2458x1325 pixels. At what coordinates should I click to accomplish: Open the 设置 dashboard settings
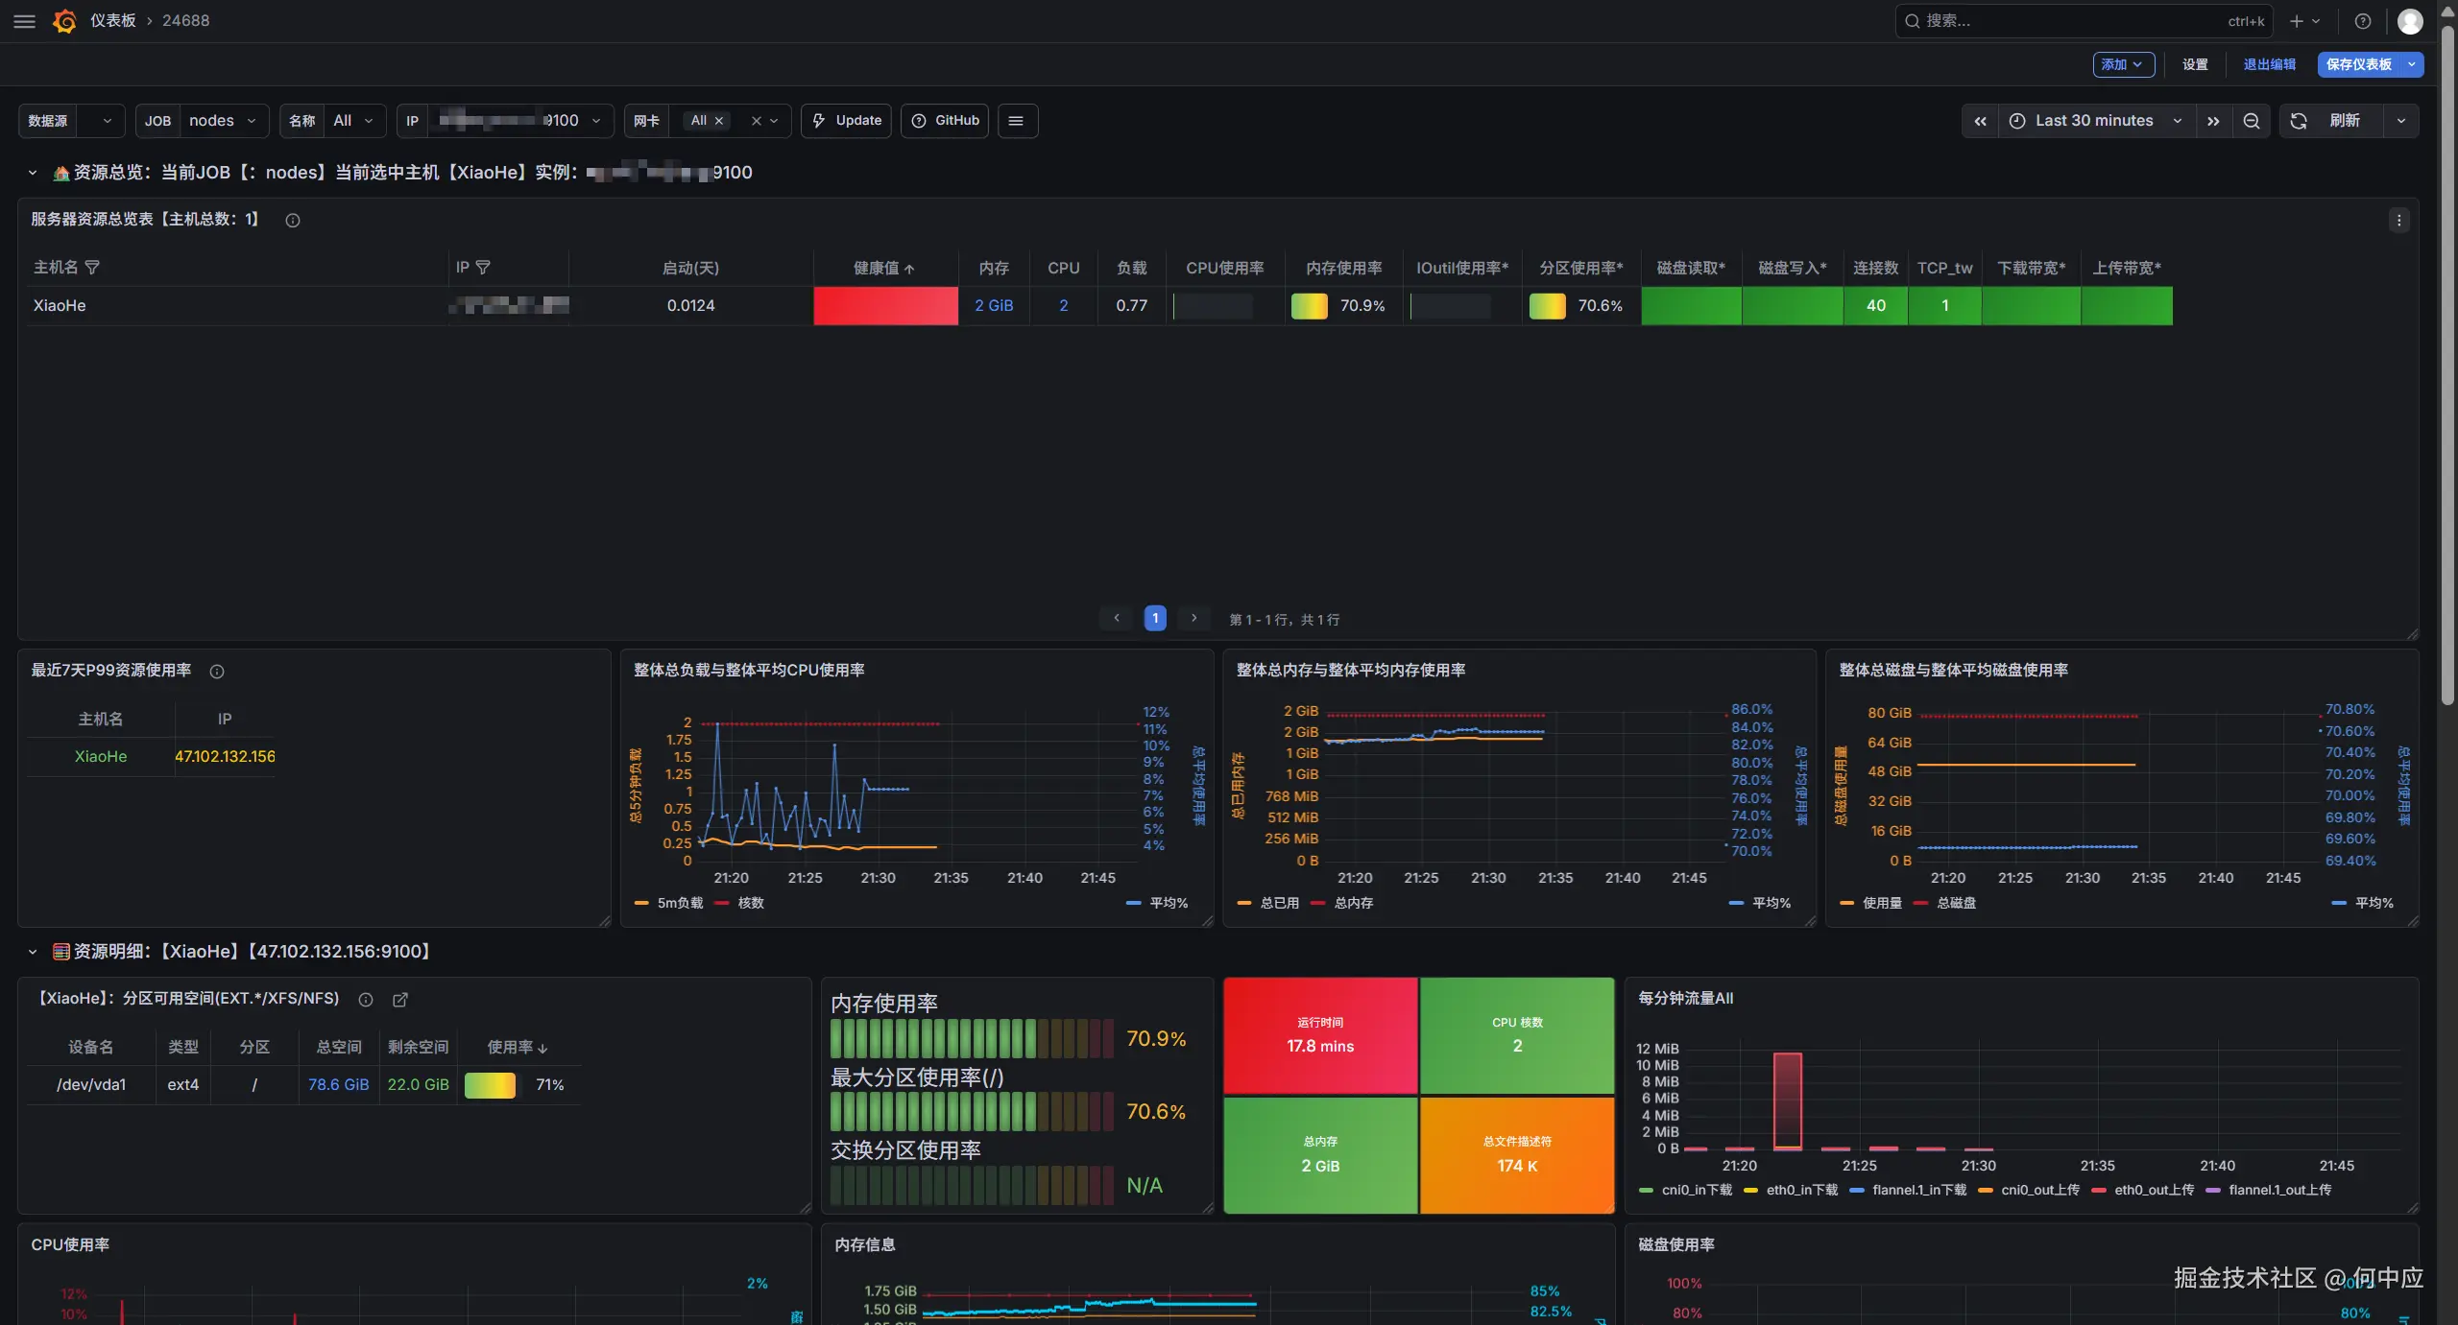(2195, 64)
